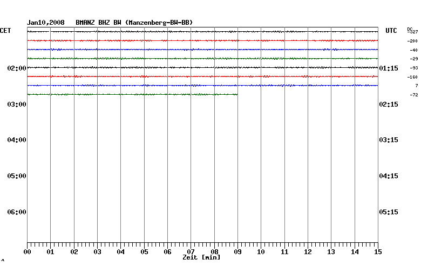Viewport: 421px width, 266px height.
Task: Click the DC offset value -160
Action: tap(413, 77)
